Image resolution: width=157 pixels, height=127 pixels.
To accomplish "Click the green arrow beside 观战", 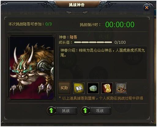I will tap(85, 111).
